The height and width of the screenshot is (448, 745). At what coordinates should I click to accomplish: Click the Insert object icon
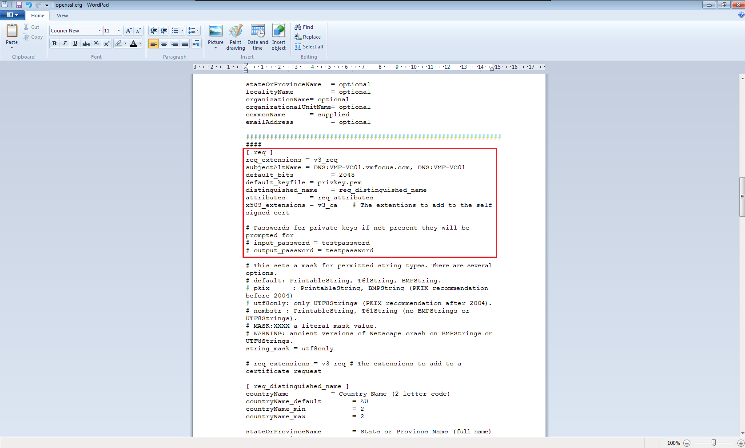tap(279, 37)
